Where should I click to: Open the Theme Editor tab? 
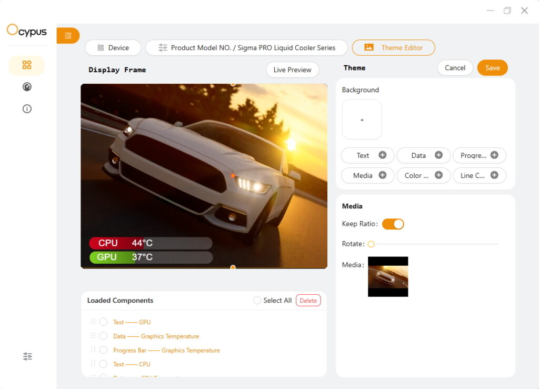pyautogui.click(x=393, y=48)
